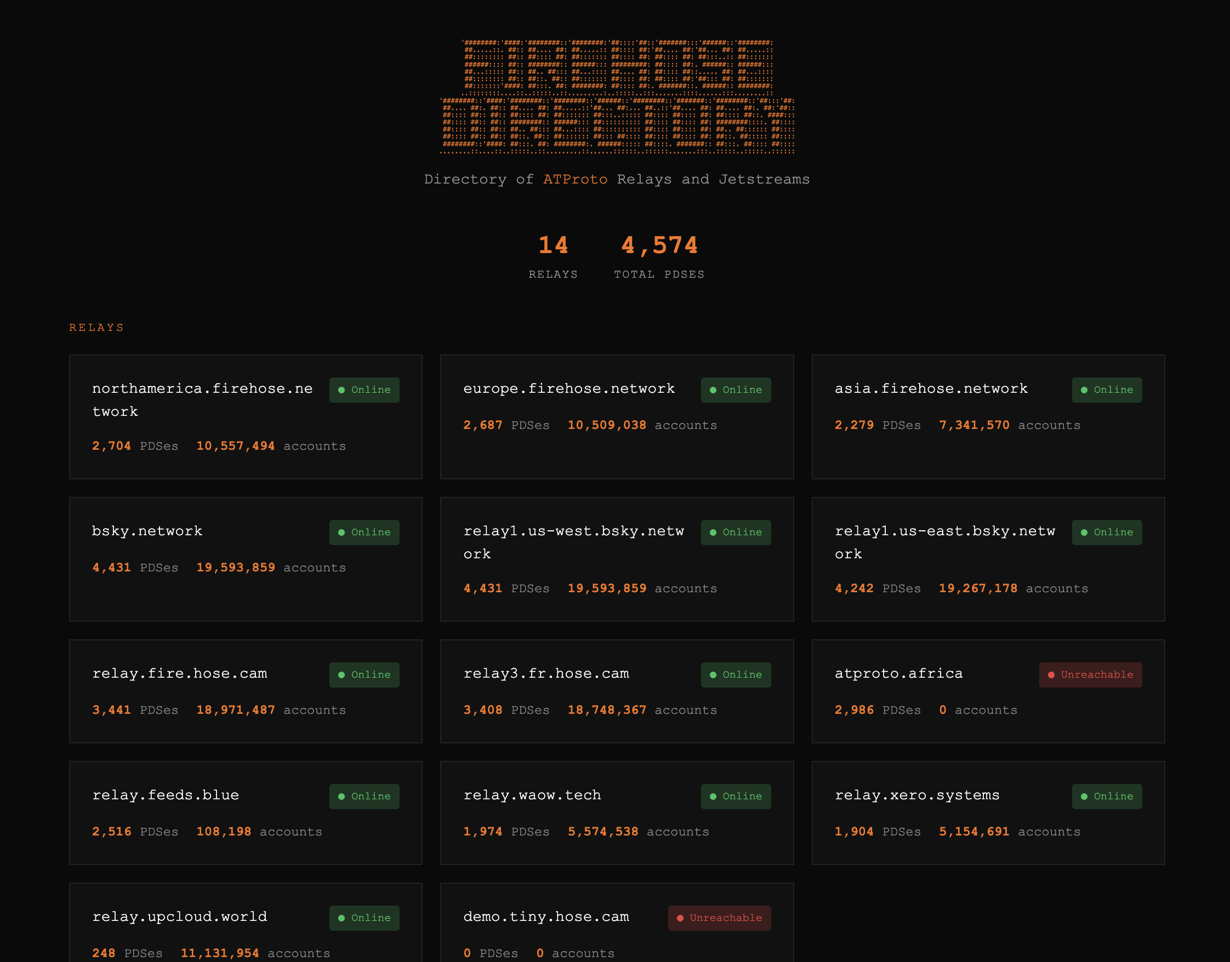Click the ASCII art logo banner
Screen dimensions: 1230x962
(617, 96)
